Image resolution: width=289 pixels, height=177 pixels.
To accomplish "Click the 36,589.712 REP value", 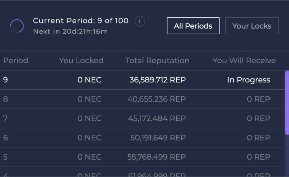I will pos(158,80).
